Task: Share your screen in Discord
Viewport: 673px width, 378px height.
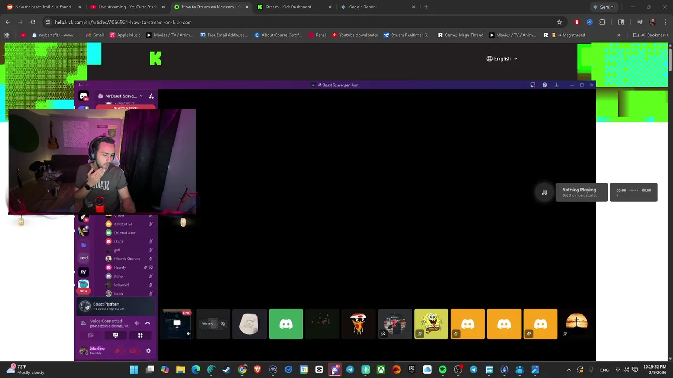Action: pyautogui.click(x=115, y=335)
